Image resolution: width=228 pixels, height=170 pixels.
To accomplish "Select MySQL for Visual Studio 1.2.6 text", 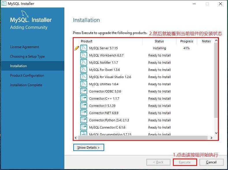I will point(110,77).
